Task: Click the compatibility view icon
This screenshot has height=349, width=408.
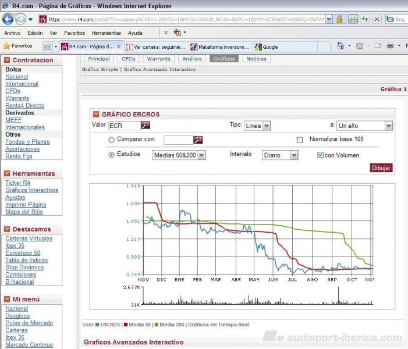Action: 353,19
